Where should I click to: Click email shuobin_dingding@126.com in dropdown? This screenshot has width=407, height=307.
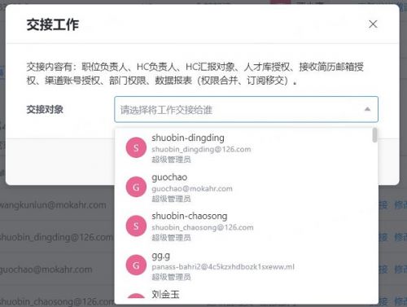coord(201,149)
